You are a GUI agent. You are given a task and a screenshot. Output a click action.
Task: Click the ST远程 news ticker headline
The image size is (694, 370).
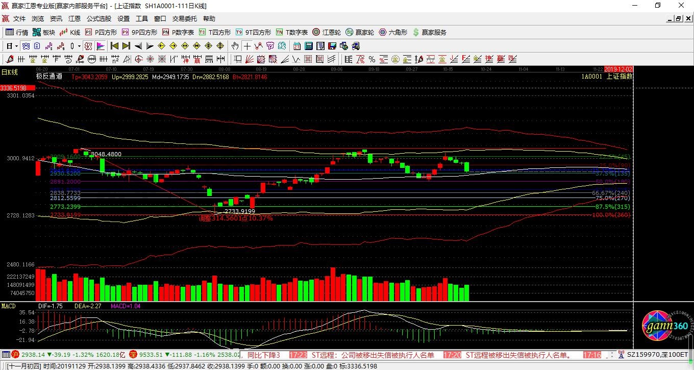pyautogui.click(x=373, y=355)
